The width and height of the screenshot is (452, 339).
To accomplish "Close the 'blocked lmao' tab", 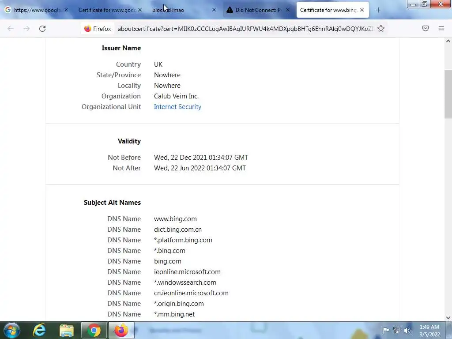I will tap(214, 10).
